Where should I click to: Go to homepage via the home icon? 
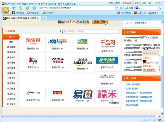[x=34, y=8]
